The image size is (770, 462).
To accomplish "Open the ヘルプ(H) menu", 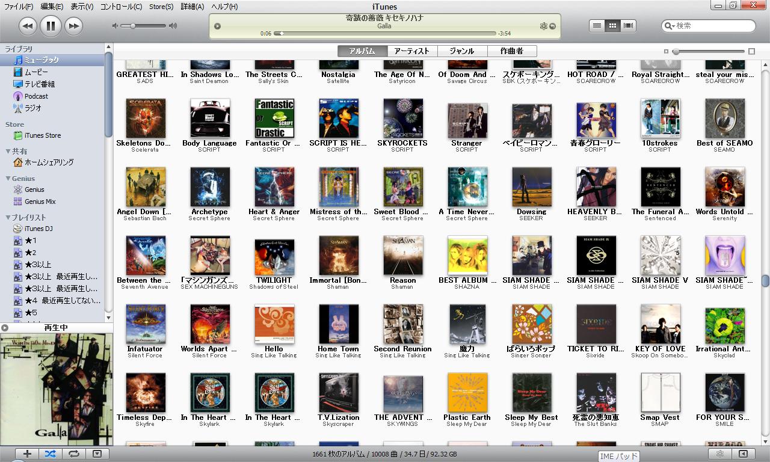I will coord(224,7).
